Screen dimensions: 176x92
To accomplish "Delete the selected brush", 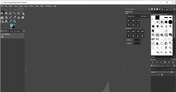I will 165,62.
